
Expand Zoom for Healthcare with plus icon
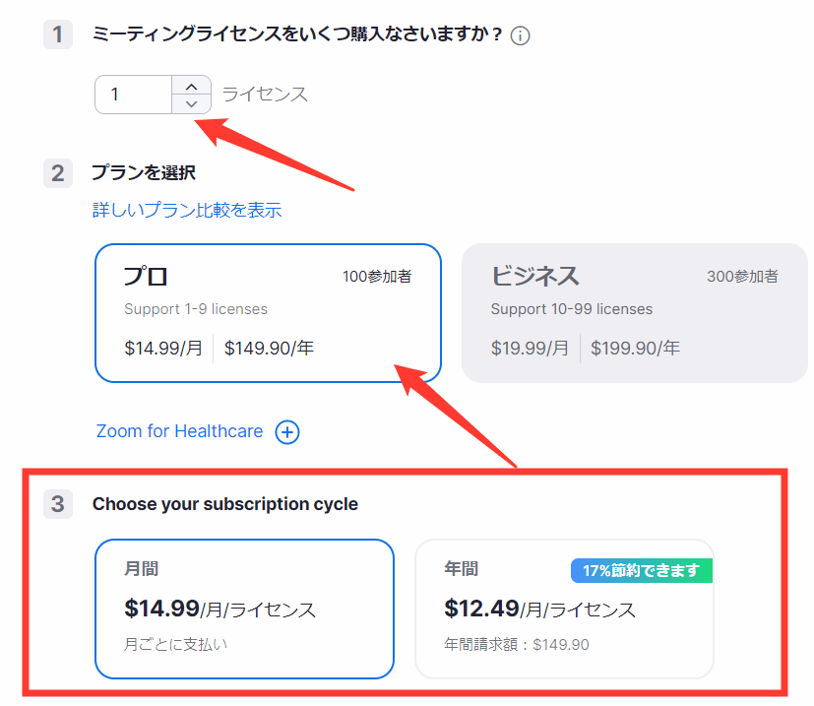(287, 432)
